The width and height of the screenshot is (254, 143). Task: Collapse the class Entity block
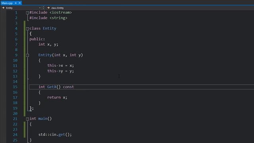click(27, 29)
